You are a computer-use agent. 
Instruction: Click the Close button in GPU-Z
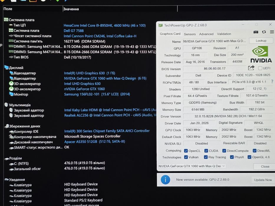coord(265,166)
